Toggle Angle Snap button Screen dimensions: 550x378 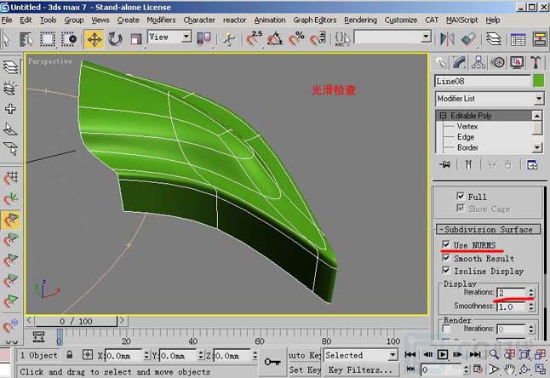pos(275,39)
